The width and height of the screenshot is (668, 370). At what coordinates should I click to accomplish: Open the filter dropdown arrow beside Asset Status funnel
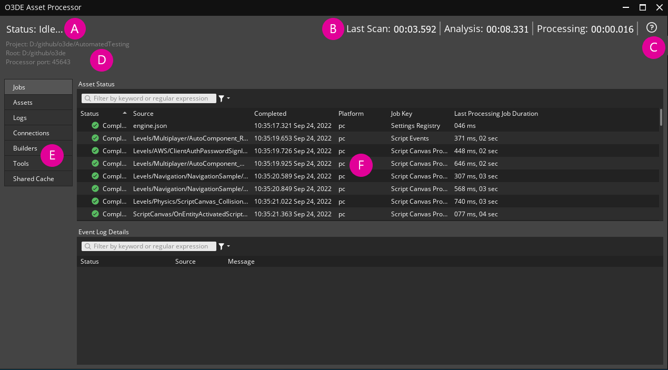point(228,98)
